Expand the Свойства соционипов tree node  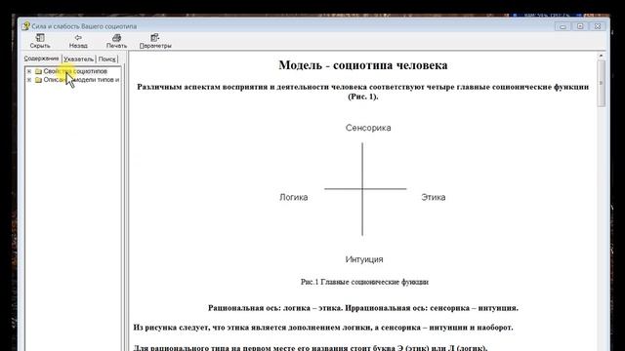click(29, 71)
